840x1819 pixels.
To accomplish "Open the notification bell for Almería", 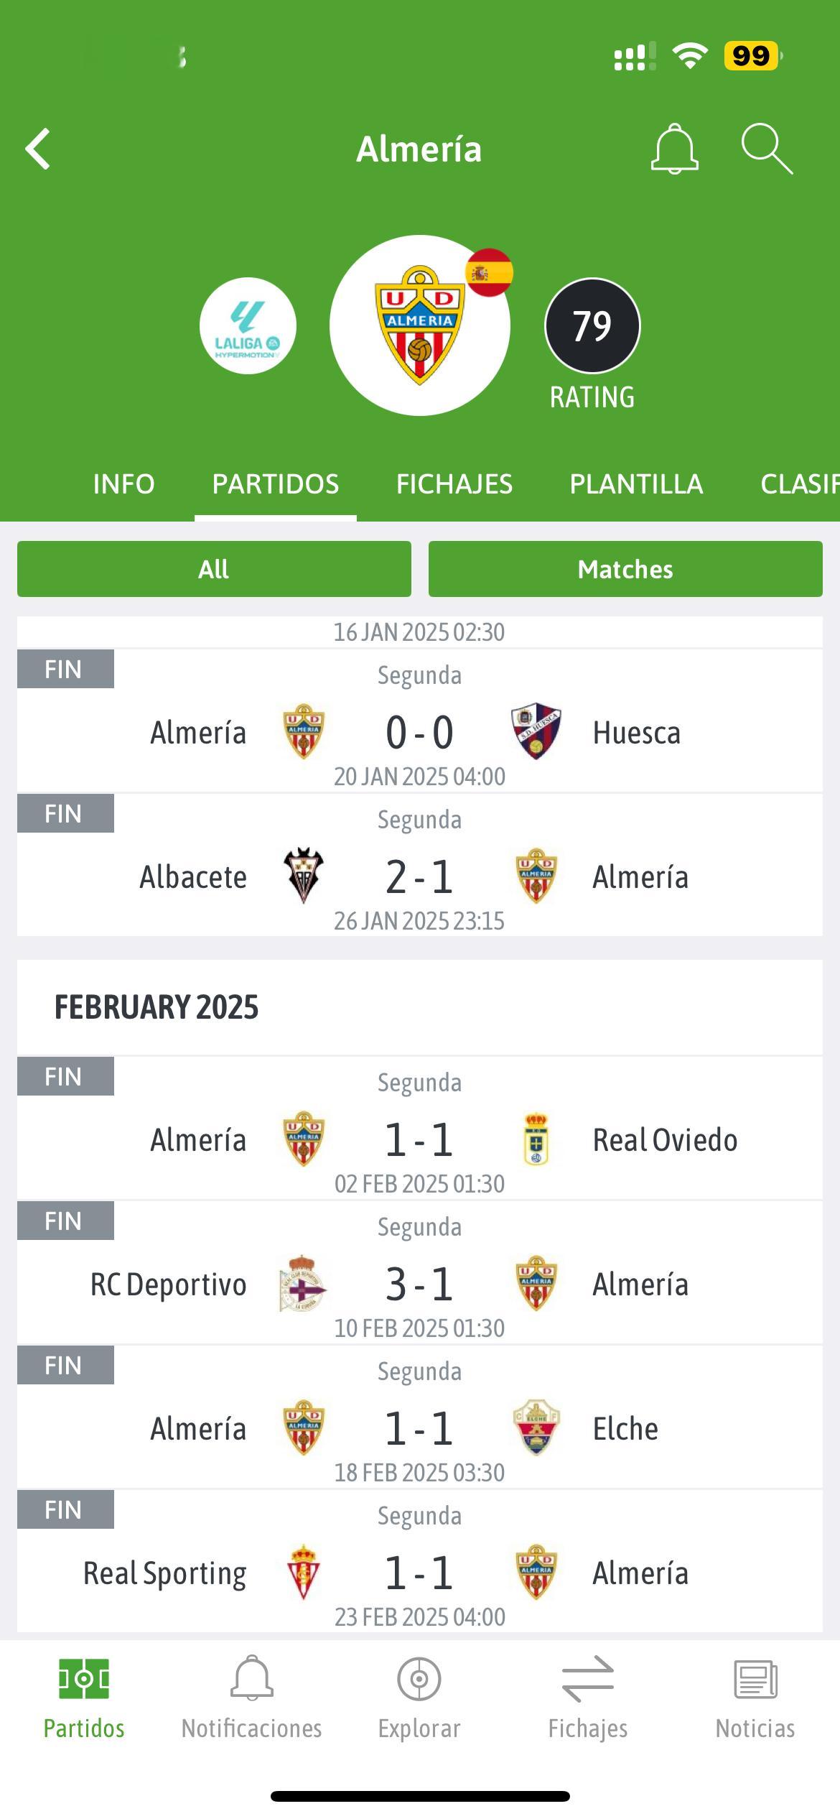I will pyautogui.click(x=674, y=149).
